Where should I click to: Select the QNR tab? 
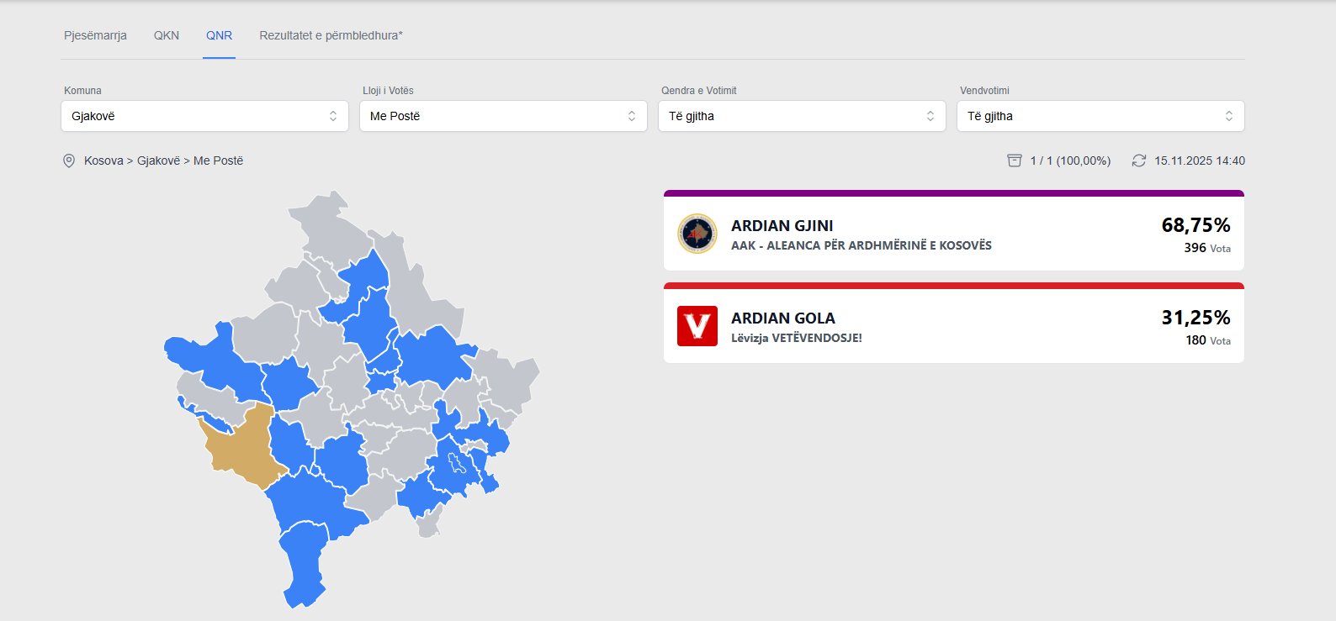tap(219, 35)
